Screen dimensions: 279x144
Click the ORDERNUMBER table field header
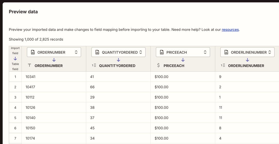click(49, 66)
